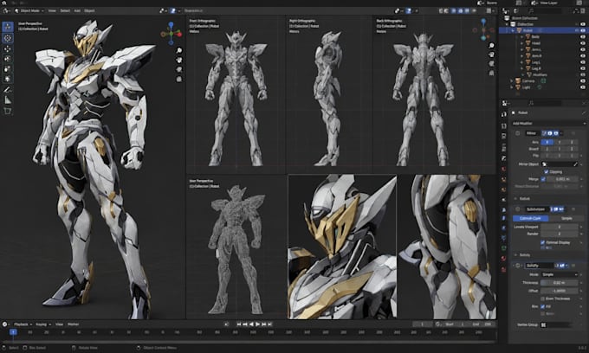The image size is (589, 353).
Task: Open the Scene properties tab
Action: pos(504,158)
